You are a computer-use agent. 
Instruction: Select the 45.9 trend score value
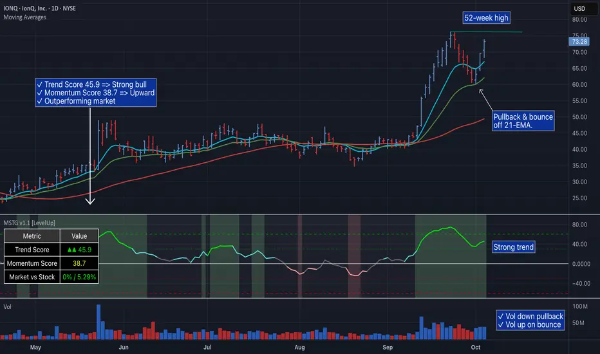[x=79, y=250]
